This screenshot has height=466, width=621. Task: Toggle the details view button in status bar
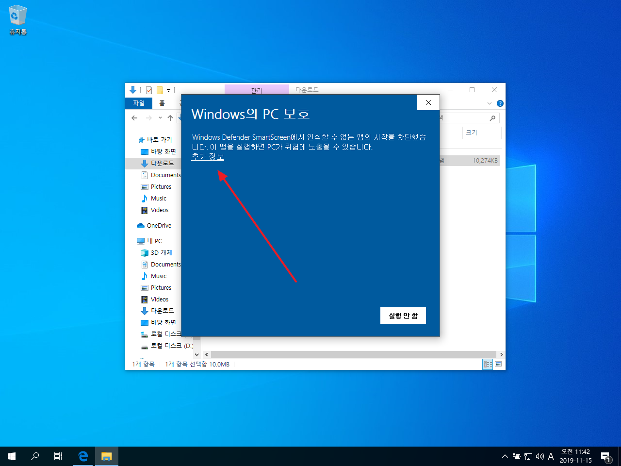click(x=488, y=364)
